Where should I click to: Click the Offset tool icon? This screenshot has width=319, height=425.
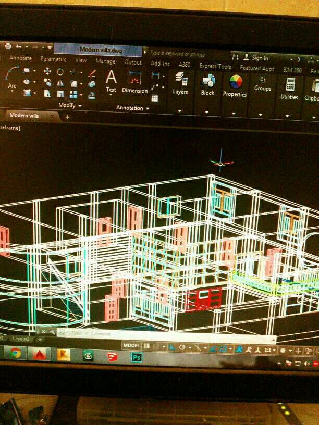pos(92,95)
